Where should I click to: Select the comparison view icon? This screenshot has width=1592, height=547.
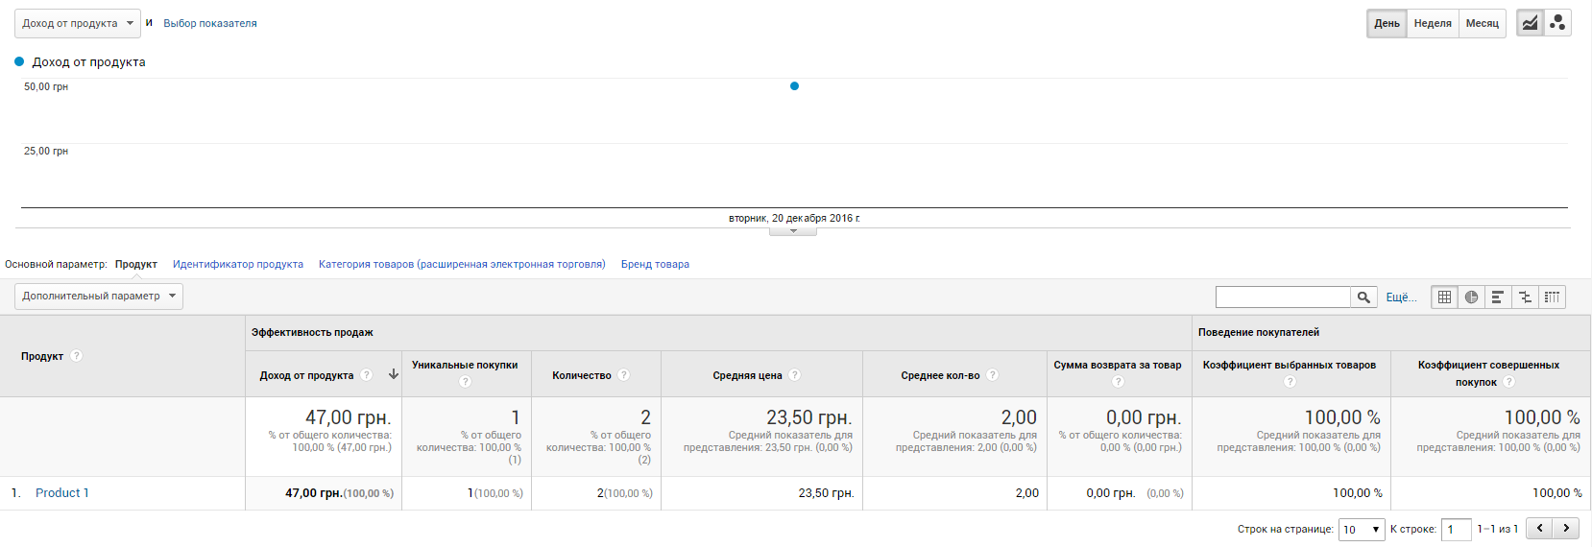[1525, 297]
